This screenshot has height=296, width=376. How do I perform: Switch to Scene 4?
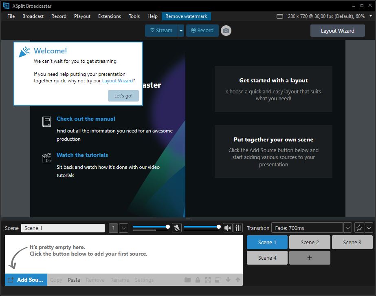pyautogui.click(x=267, y=258)
